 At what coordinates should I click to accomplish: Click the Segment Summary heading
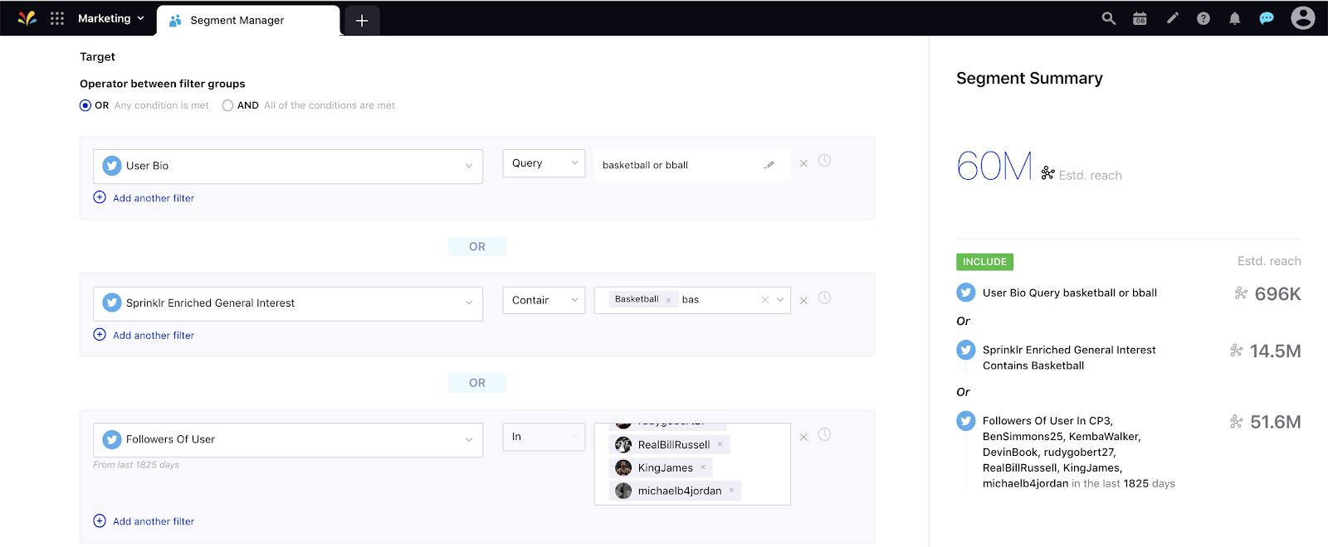(1029, 79)
